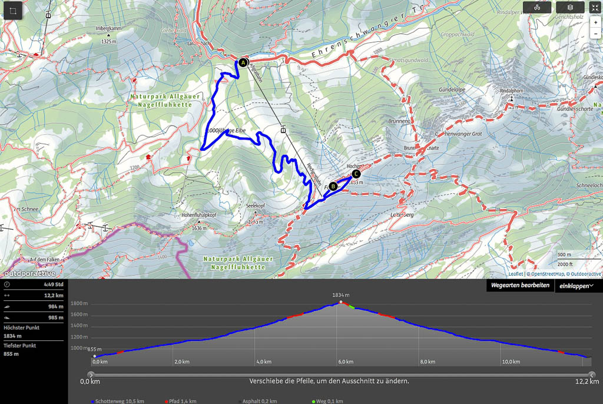603x404 pixels.
Task: Toggle Pfad 1,4 km legend entry
Action: pos(181,401)
